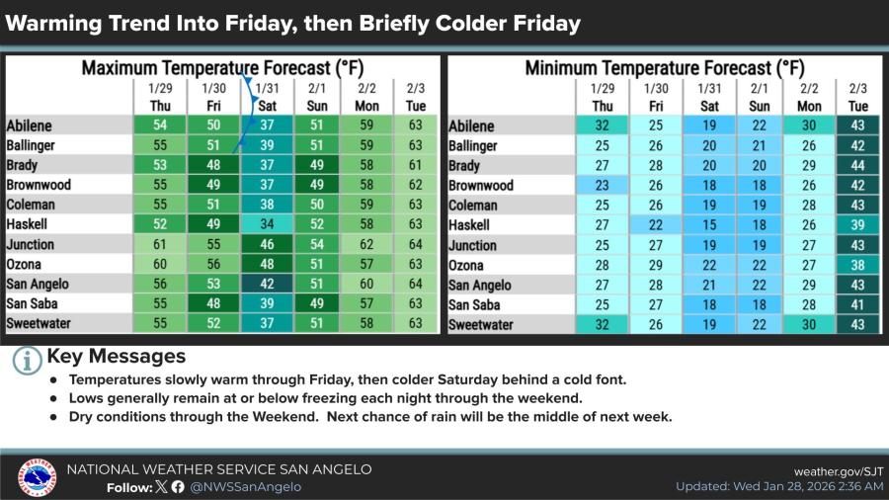Click Ozona's Tuesday minimum cell showing 38
Image resolution: width=889 pixels, height=500 pixels.
858,264
